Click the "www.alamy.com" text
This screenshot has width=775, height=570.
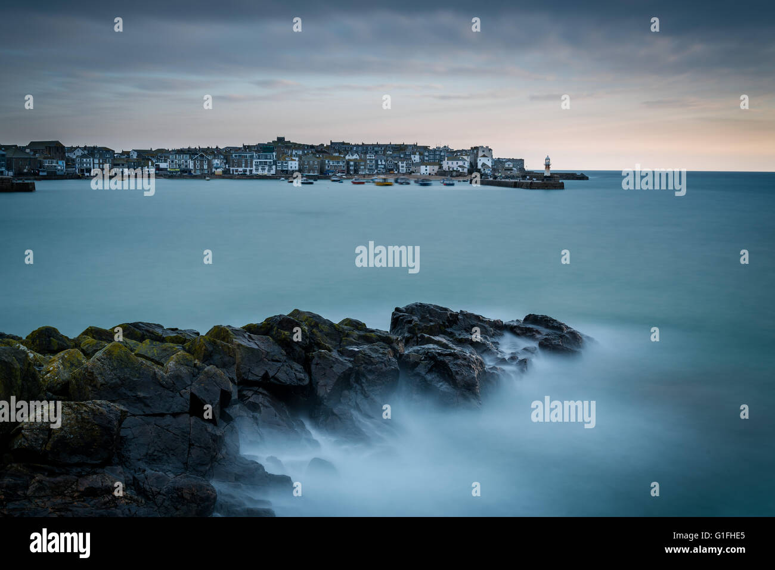pos(705,550)
